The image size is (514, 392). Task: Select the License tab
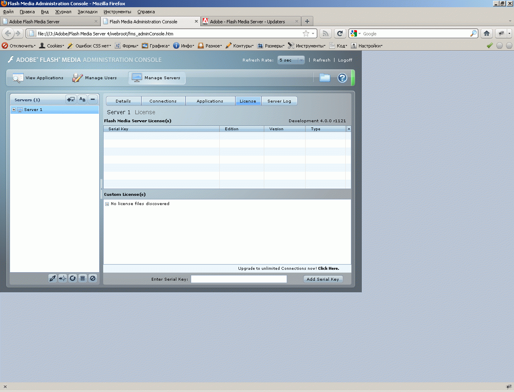pyautogui.click(x=248, y=101)
